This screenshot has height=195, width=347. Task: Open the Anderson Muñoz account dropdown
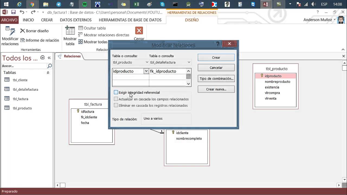[334, 20]
